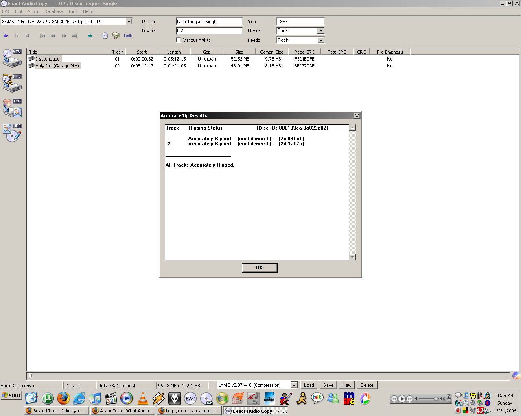The height and width of the screenshot is (416, 521).
Task: Confirm AccurateRip Results with OK
Action: pyautogui.click(x=260, y=268)
